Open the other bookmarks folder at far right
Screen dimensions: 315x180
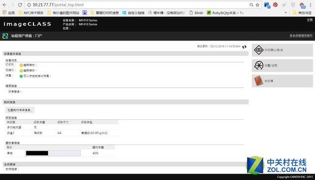pyautogui.click(x=302, y=13)
